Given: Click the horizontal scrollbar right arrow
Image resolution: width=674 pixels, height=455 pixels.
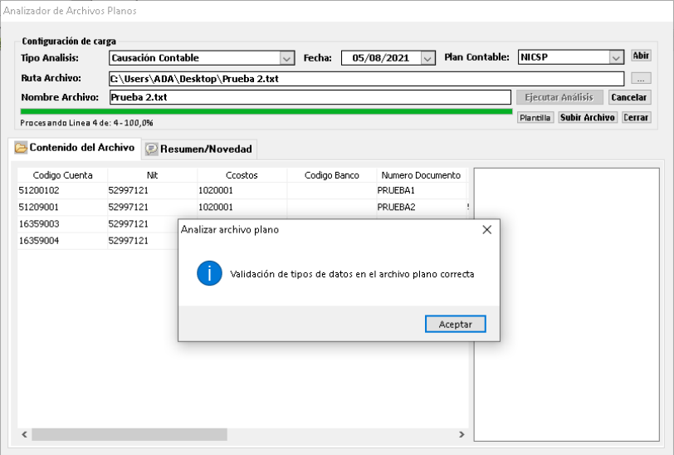Looking at the screenshot, I should [x=462, y=434].
